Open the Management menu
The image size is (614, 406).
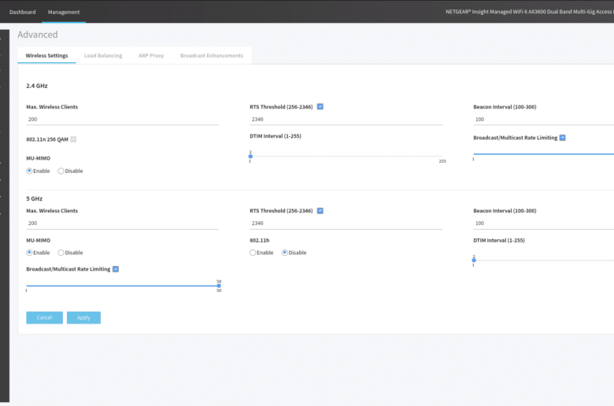[64, 12]
